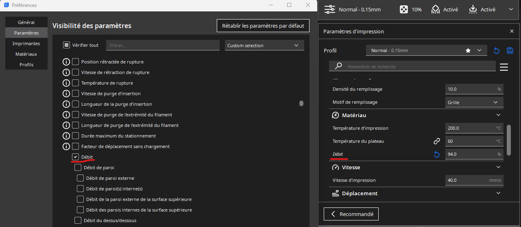521x227 pixels.
Task: Open the Motif de remplissage Grille dropdown
Action: point(474,103)
